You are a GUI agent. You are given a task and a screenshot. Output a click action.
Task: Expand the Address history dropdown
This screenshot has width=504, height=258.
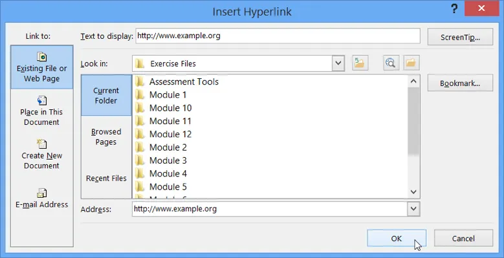coord(413,209)
